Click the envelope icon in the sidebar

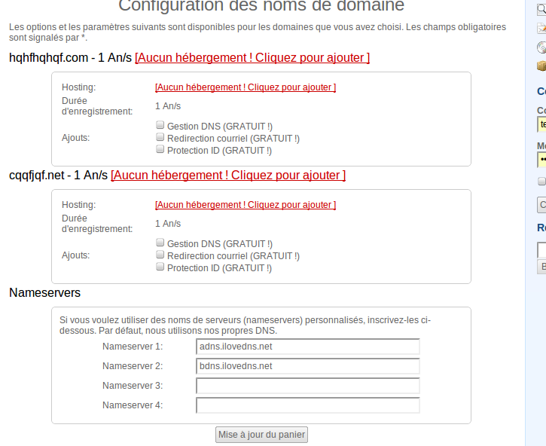click(541, 29)
